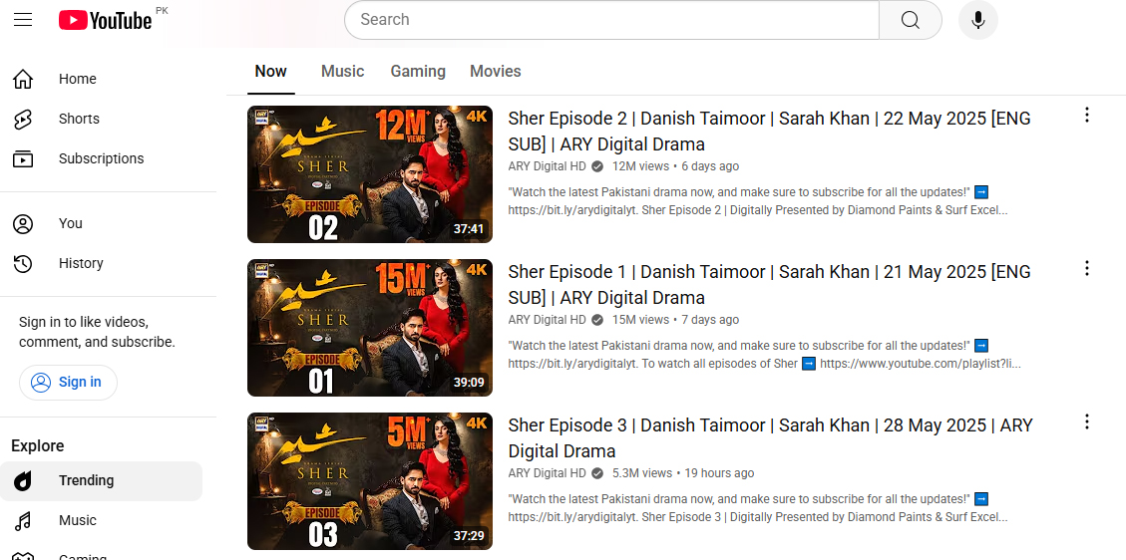This screenshot has width=1126, height=560.
Task: Open Subscriptions from the sidebar
Action: (102, 158)
